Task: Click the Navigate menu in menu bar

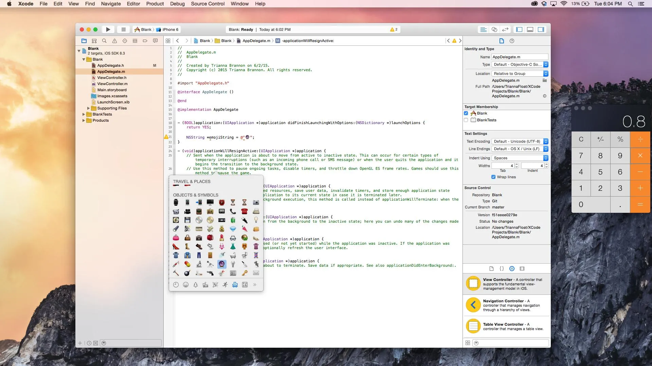Action: [111, 4]
